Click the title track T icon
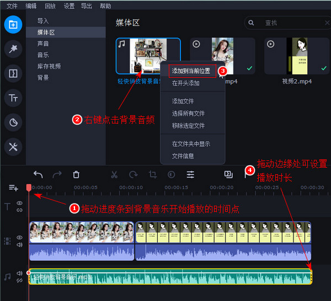The width and height of the screenshot is (331, 301). click(x=7, y=207)
